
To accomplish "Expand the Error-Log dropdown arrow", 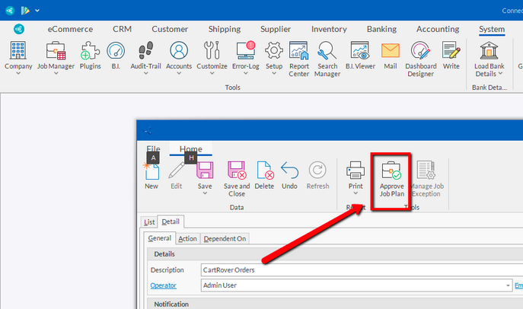I will tap(246, 73).
